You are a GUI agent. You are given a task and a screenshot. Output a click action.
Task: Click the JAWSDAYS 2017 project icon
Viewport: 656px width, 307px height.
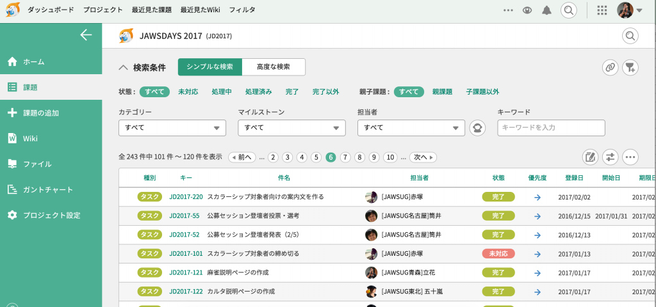tap(126, 36)
